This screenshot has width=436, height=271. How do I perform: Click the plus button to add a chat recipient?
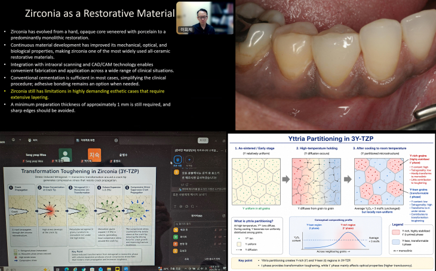pos(189,159)
